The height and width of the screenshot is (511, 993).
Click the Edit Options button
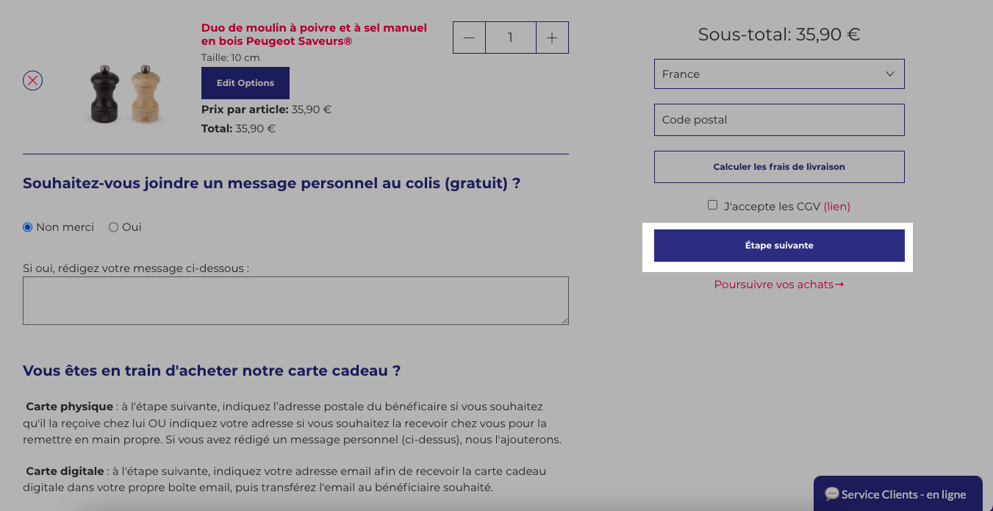pos(245,83)
